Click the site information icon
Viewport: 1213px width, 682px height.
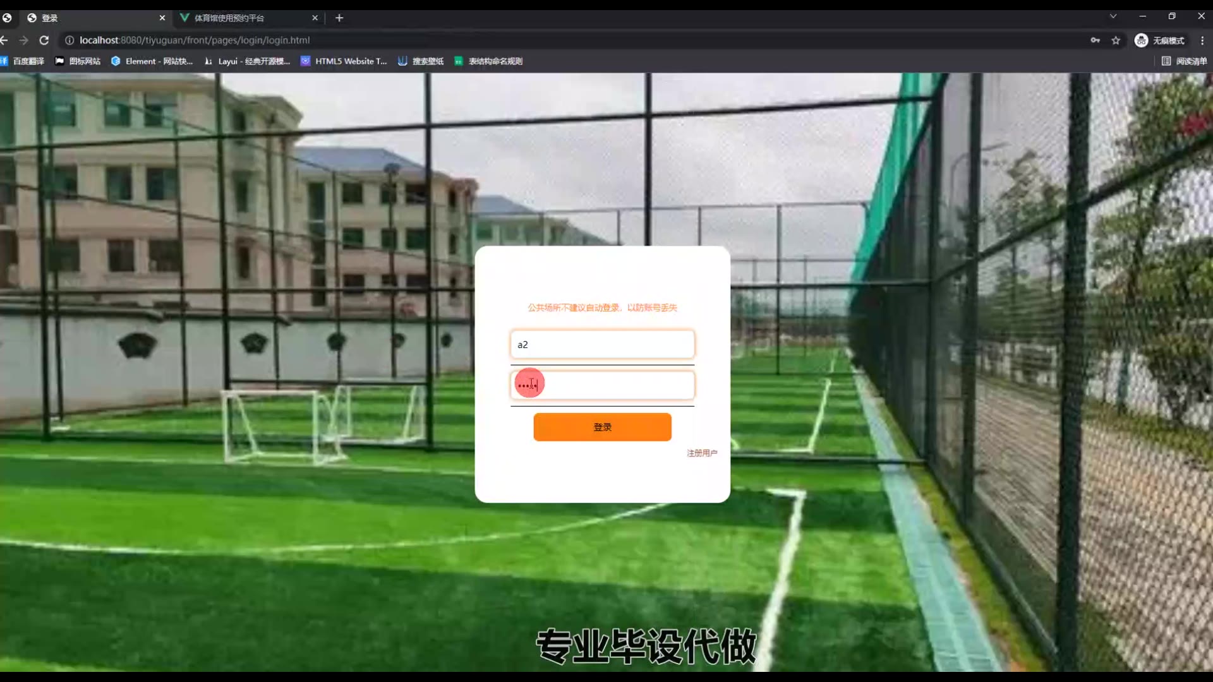(x=69, y=40)
